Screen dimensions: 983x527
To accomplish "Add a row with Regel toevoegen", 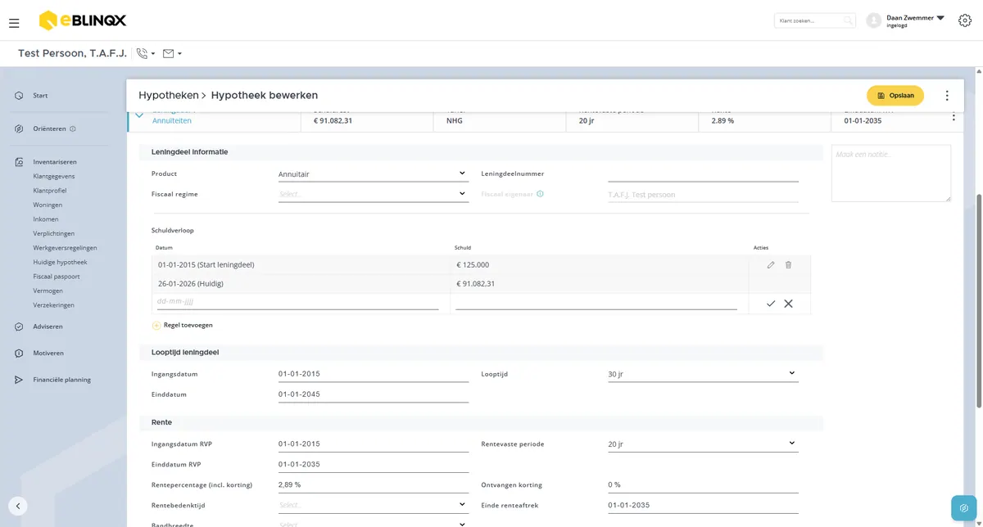I will coord(183,326).
